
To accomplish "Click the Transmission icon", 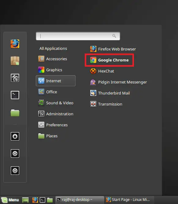I will click(x=93, y=104).
